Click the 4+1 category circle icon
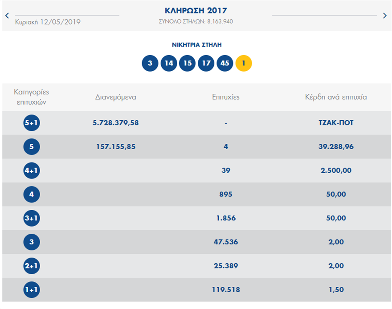The height and width of the screenshot is (309, 392). point(31,171)
